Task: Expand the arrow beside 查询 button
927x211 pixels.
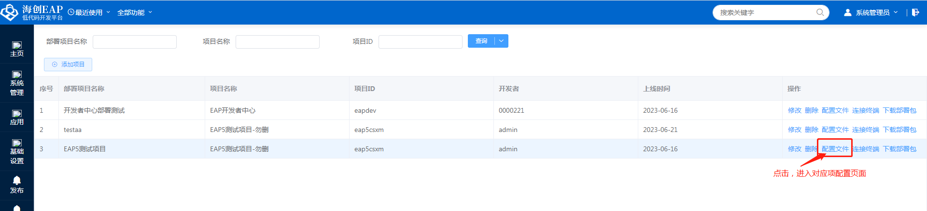Action: (501, 41)
